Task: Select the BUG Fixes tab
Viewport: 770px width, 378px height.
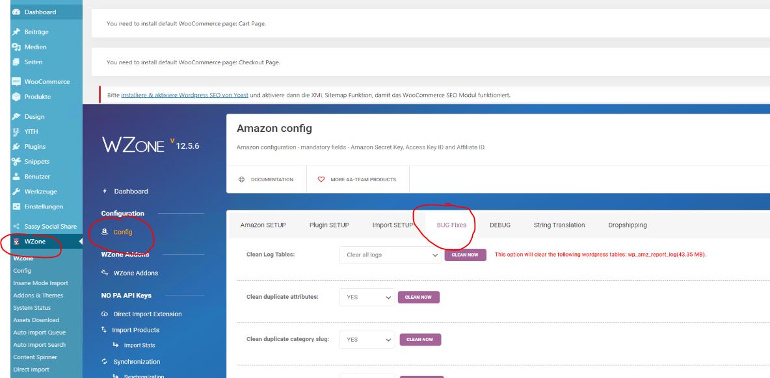Action: point(451,225)
